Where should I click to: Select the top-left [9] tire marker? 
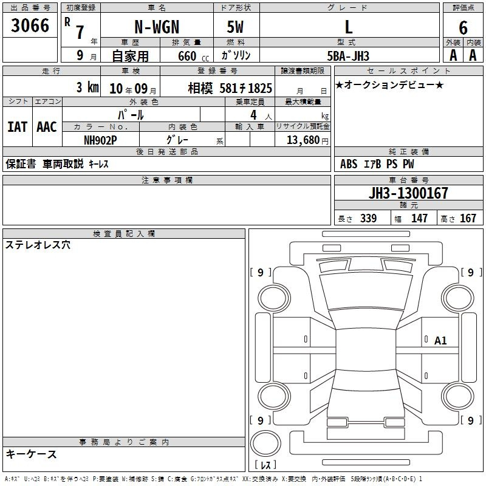click(261, 273)
